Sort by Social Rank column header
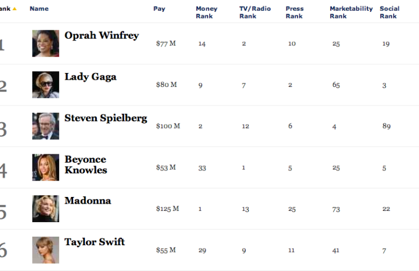This screenshot has height=271, width=419. [x=389, y=12]
